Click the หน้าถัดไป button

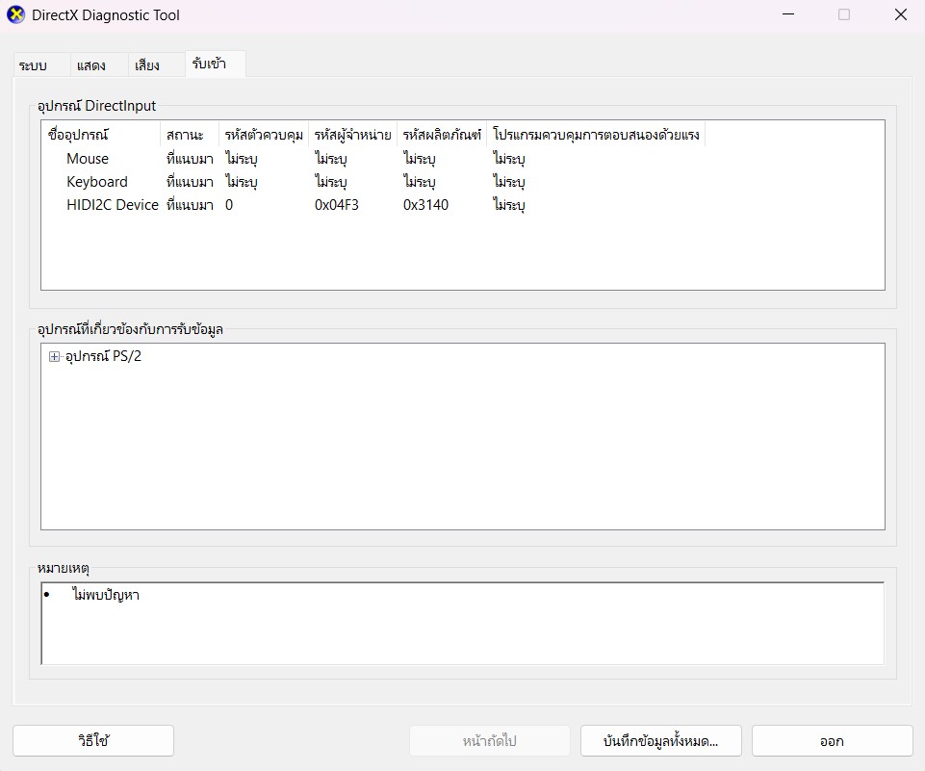(x=489, y=741)
